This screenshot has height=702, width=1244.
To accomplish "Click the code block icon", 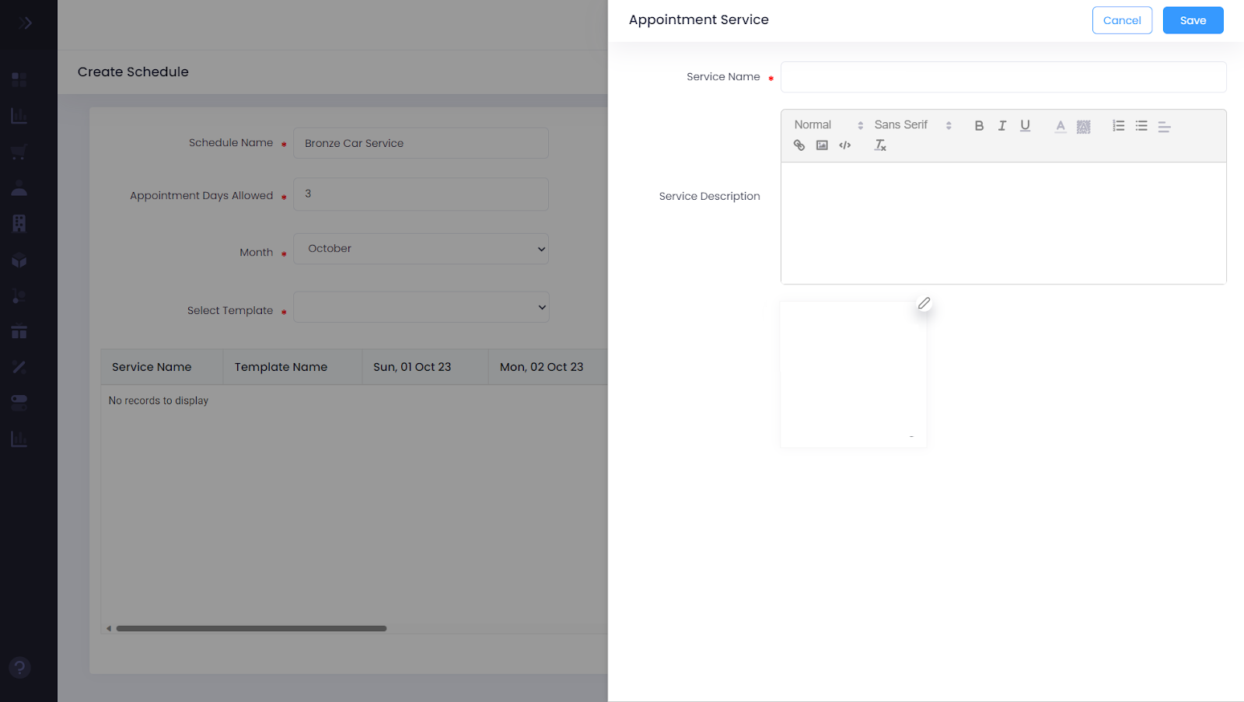I will tap(845, 145).
